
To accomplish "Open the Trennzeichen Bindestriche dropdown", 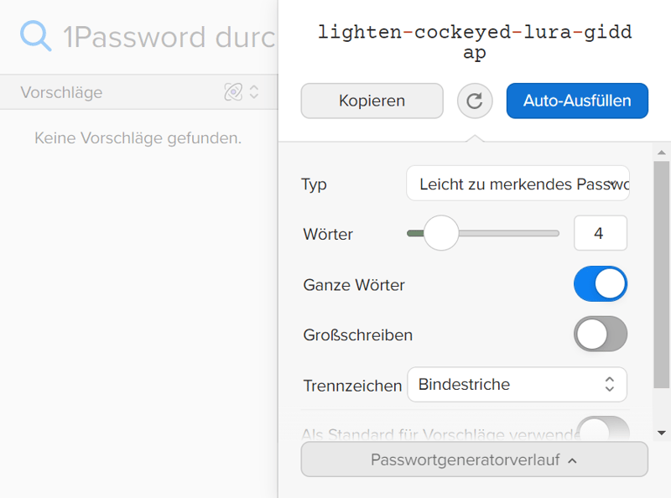I will pos(517,385).
